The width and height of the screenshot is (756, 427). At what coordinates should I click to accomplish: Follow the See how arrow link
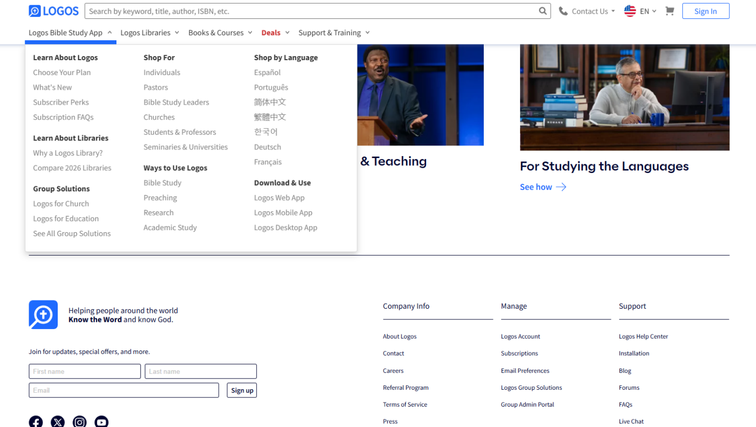(x=542, y=187)
